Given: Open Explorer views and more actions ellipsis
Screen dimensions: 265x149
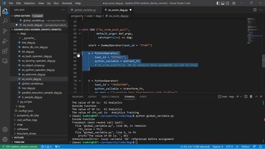Looking at the screenshot, I should pos(63,10).
